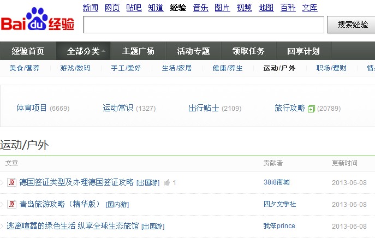This screenshot has height=238, width=375.
Task: Open the 体育项目 subcategory link
Action: [x=32, y=108]
